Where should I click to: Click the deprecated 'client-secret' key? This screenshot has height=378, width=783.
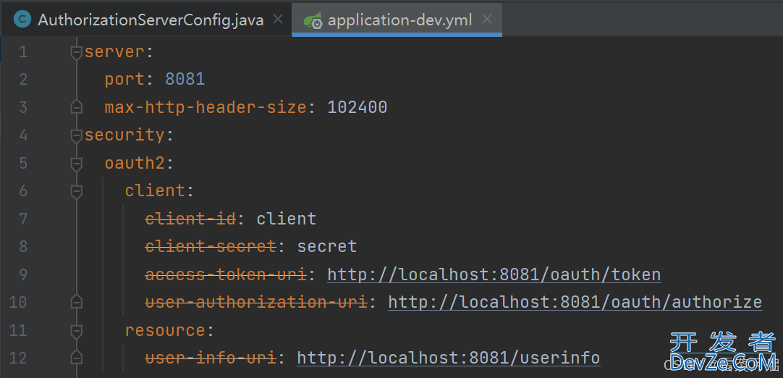pyautogui.click(x=211, y=246)
